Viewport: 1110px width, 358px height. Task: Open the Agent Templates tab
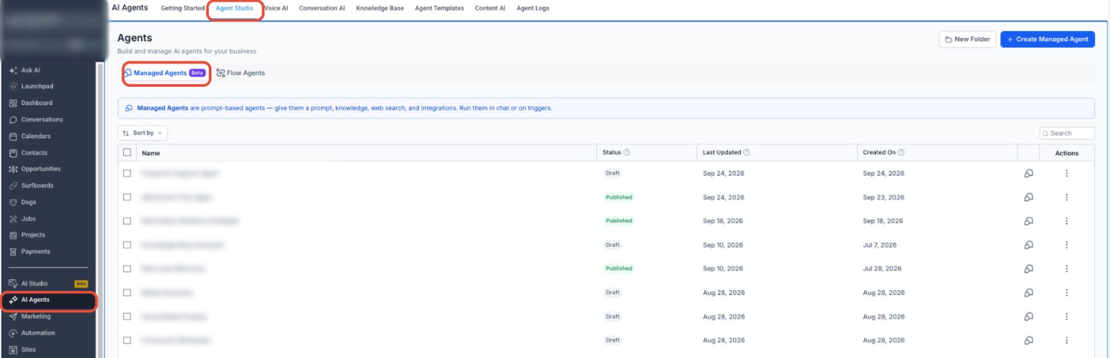click(439, 9)
